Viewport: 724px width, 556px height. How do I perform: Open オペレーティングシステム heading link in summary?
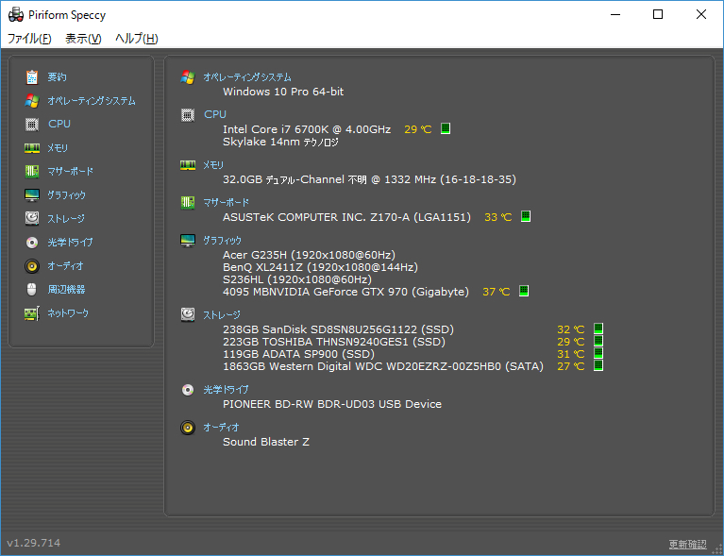(x=247, y=77)
